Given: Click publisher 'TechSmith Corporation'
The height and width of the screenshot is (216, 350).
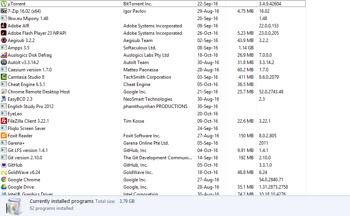Looking at the screenshot, I should pyautogui.click(x=147, y=77).
